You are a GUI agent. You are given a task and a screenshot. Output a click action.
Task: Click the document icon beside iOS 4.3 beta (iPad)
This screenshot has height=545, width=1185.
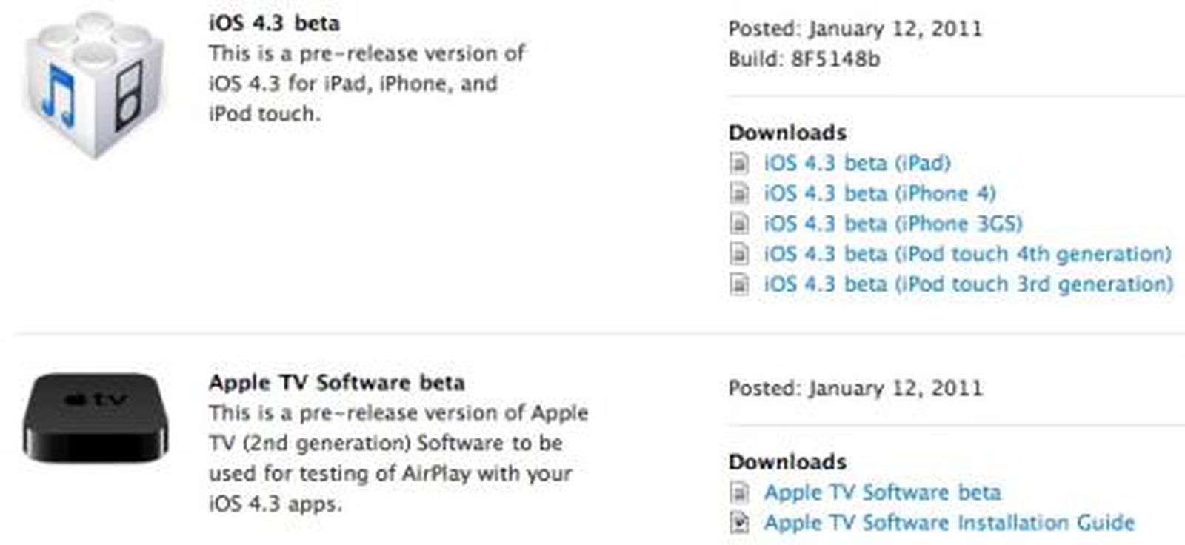pyautogui.click(x=738, y=162)
